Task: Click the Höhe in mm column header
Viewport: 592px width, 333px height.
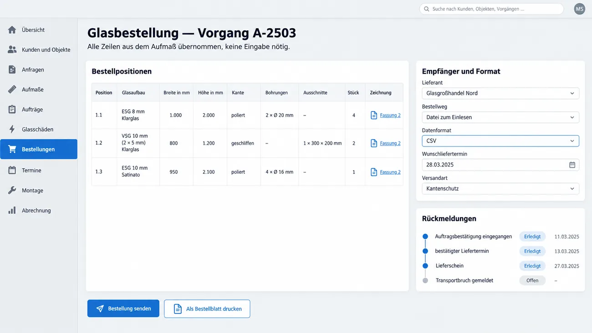Action: point(210,92)
